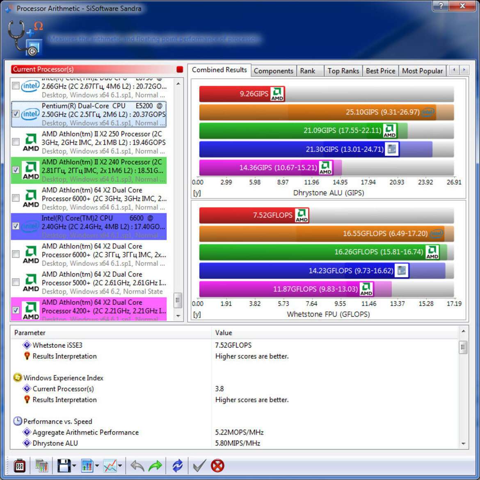This screenshot has height=480, width=480.
Task: Click the gray back arrow icon
Action: [x=137, y=466]
